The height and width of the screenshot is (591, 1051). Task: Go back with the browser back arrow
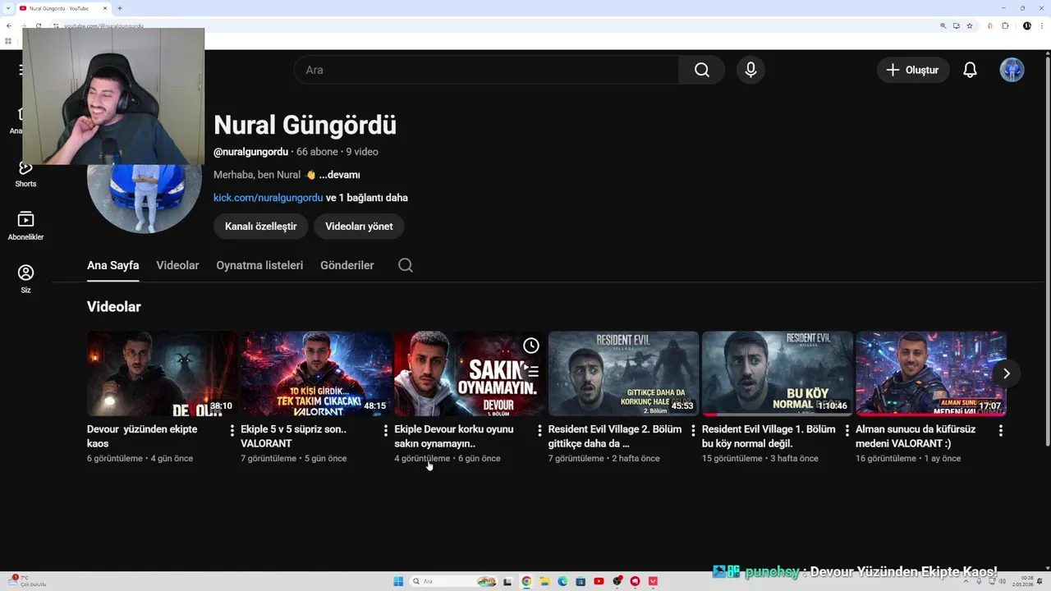[x=8, y=25]
